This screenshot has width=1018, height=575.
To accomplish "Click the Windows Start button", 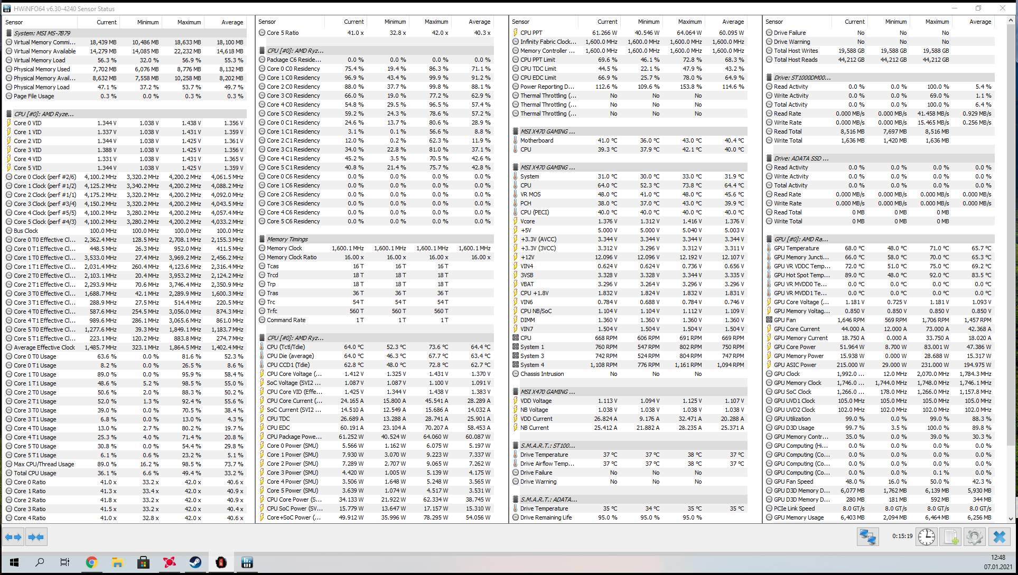I will point(14,562).
